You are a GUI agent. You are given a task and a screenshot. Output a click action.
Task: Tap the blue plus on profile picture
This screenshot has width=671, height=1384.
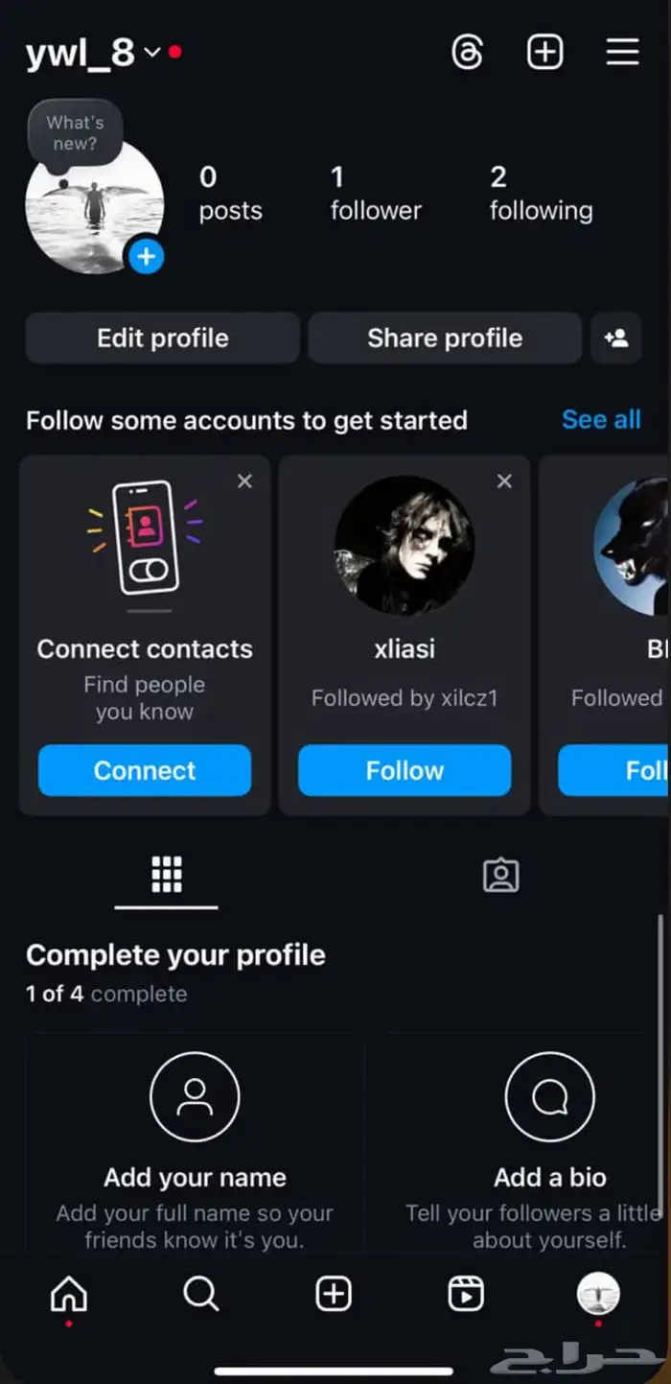146,256
